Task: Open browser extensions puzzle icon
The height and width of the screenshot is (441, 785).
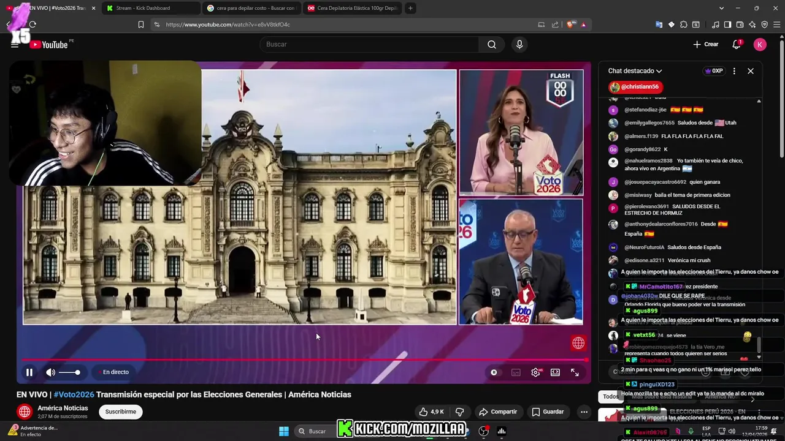Action: click(x=684, y=24)
